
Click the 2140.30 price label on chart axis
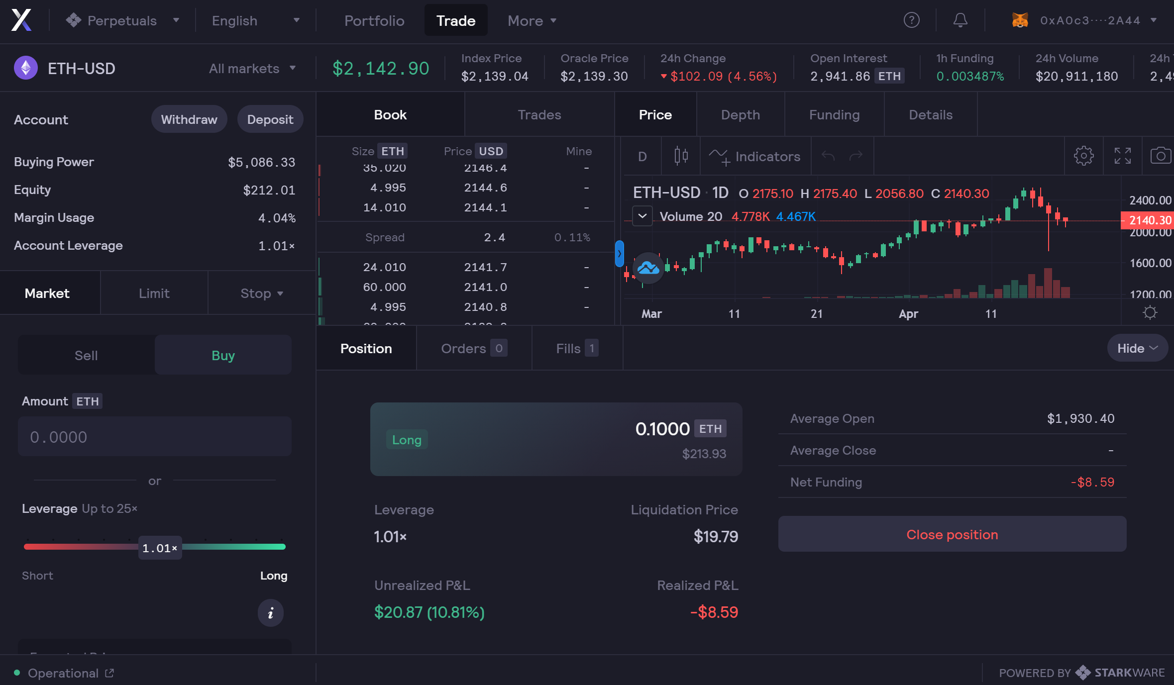click(1147, 220)
